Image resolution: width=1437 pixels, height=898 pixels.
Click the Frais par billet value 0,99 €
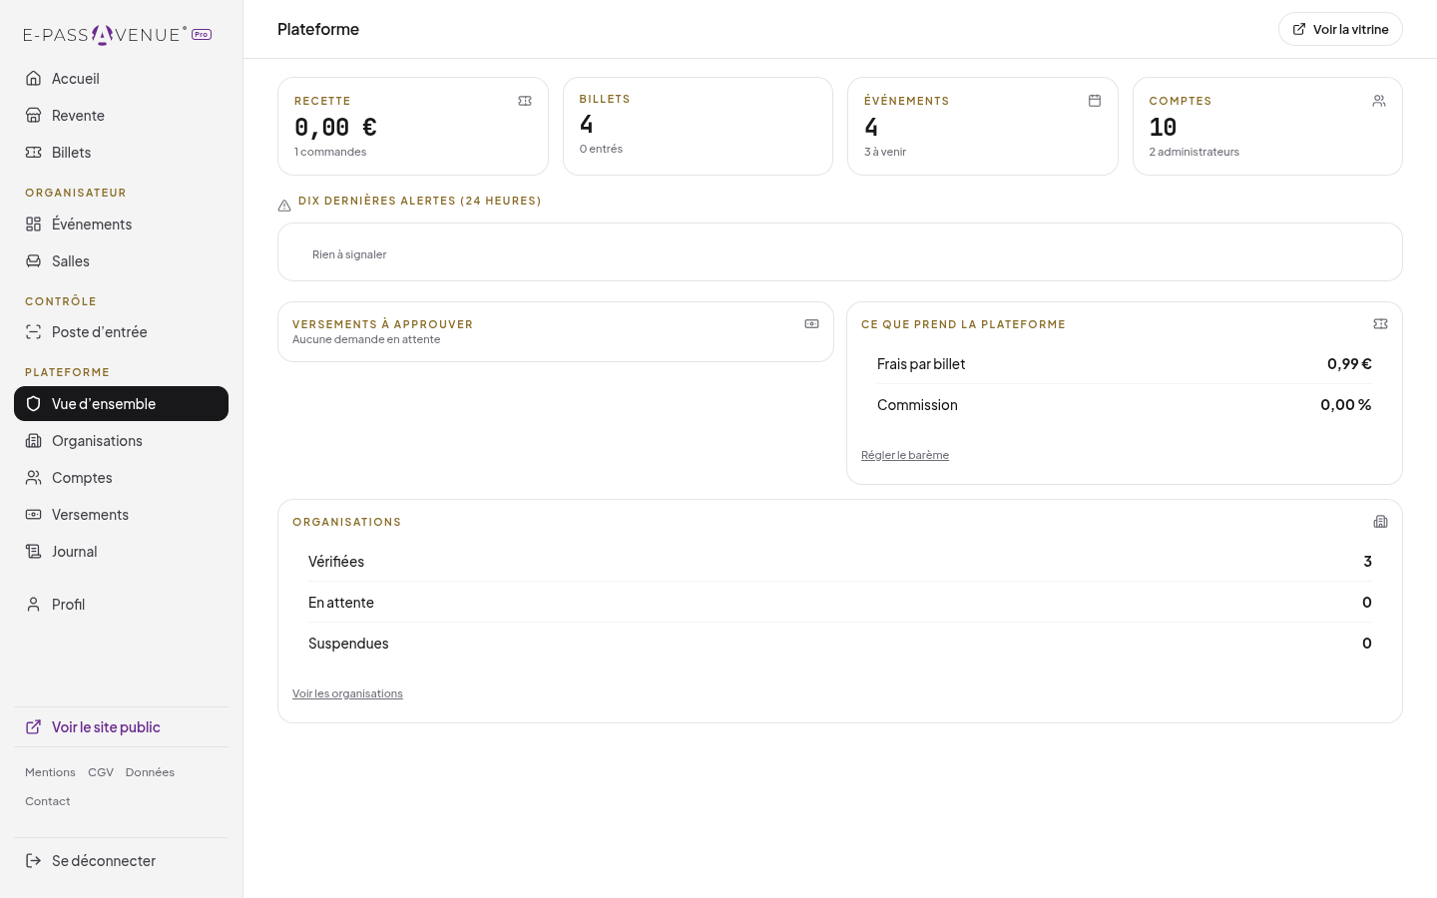[1349, 364]
